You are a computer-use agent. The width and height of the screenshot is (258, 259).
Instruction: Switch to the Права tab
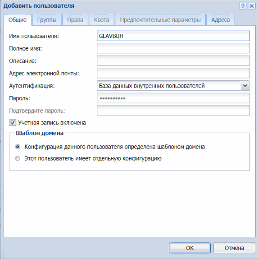(75, 20)
